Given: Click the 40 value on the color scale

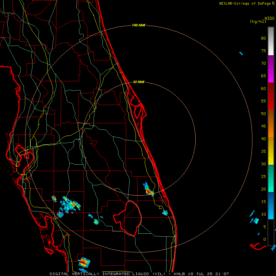Looking at the screenshot, I should click(x=263, y=139).
